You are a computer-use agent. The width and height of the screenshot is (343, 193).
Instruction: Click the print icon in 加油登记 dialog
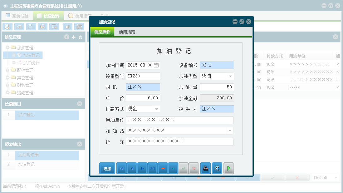(205, 168)
